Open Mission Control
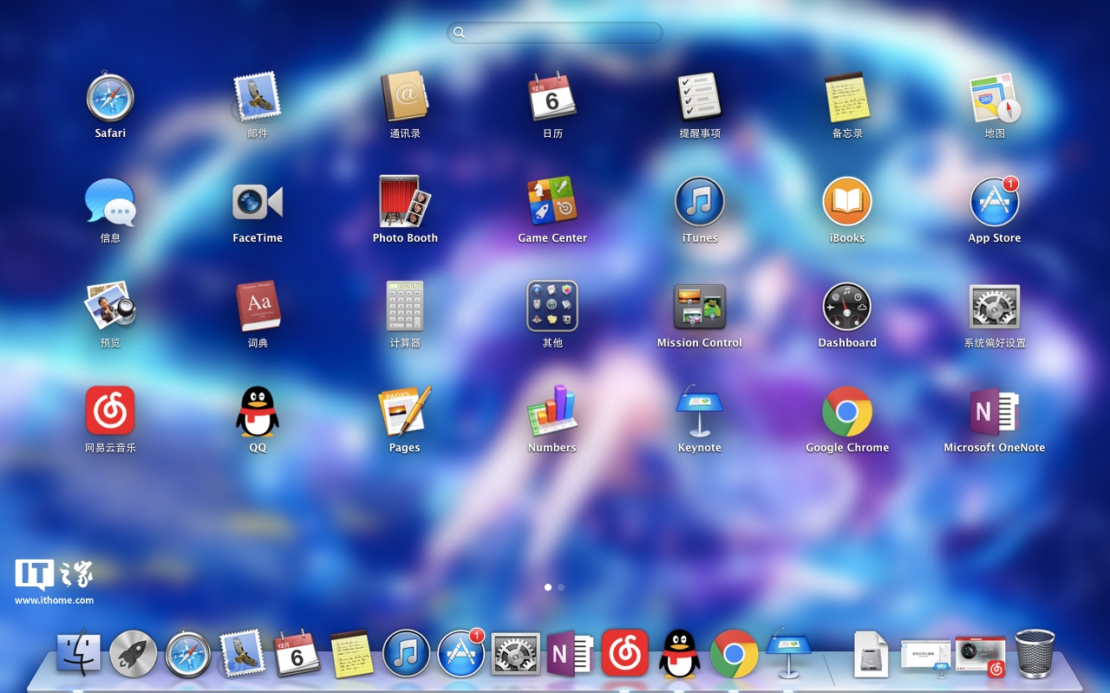 [x=700, y=307]
